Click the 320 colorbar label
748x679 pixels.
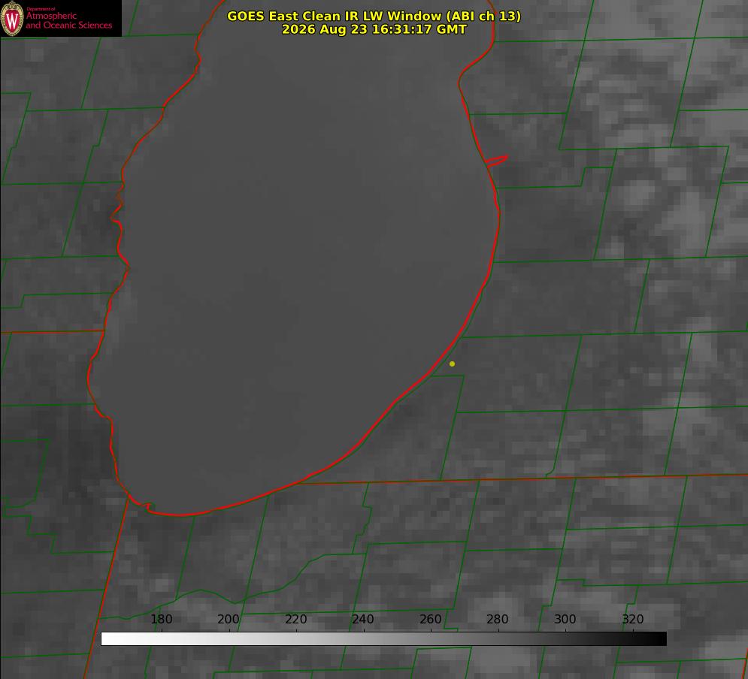pyautogui.click(x=633, y=619)
